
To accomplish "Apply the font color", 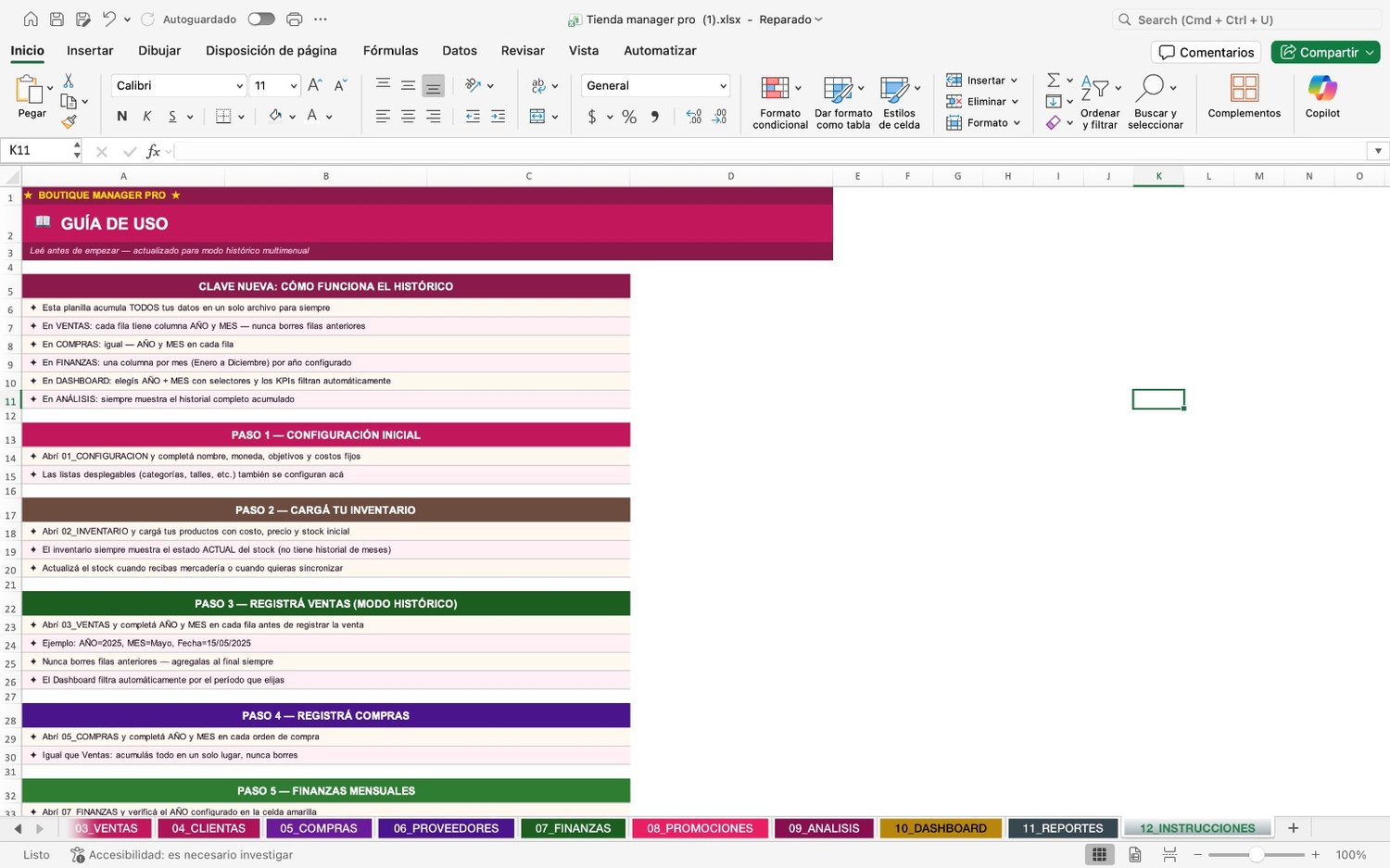I will coord(312,116).
